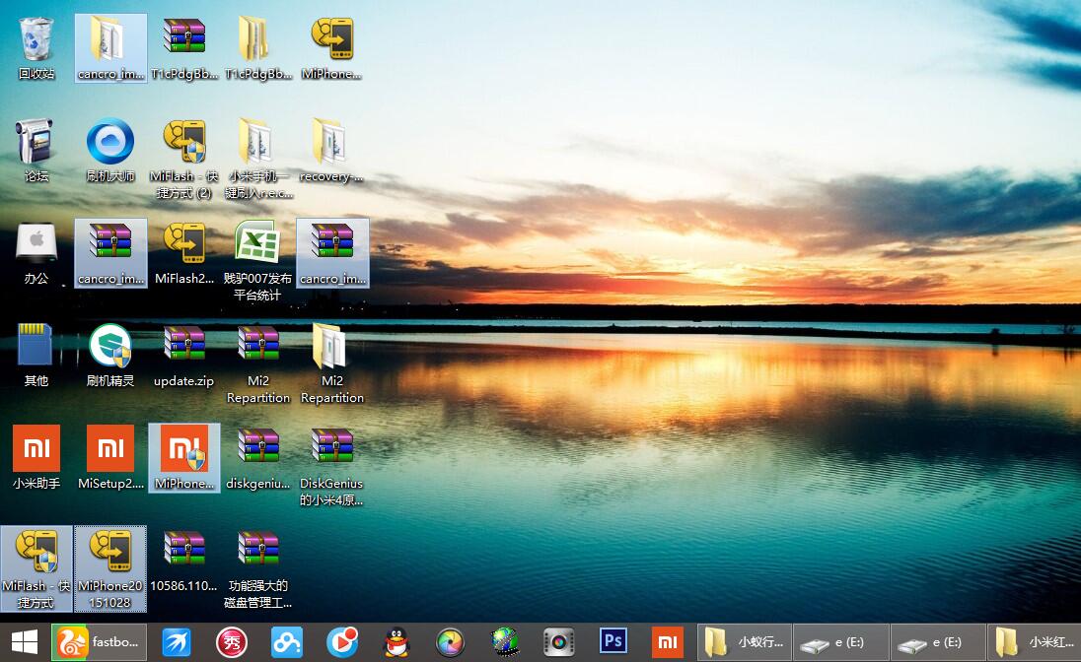The width and height of the screenshot is (1081, 662).
Task: Open QQ from the taskbar
Action: tap(396, 641)
